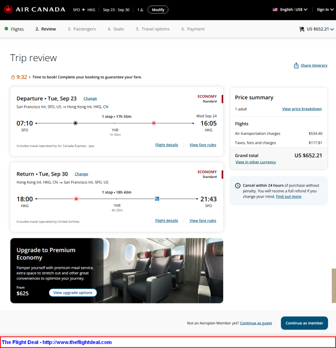336x348 pixels.
Task: Click View upgrade options button
Action: pyautogui.click(x=73, y=292)
